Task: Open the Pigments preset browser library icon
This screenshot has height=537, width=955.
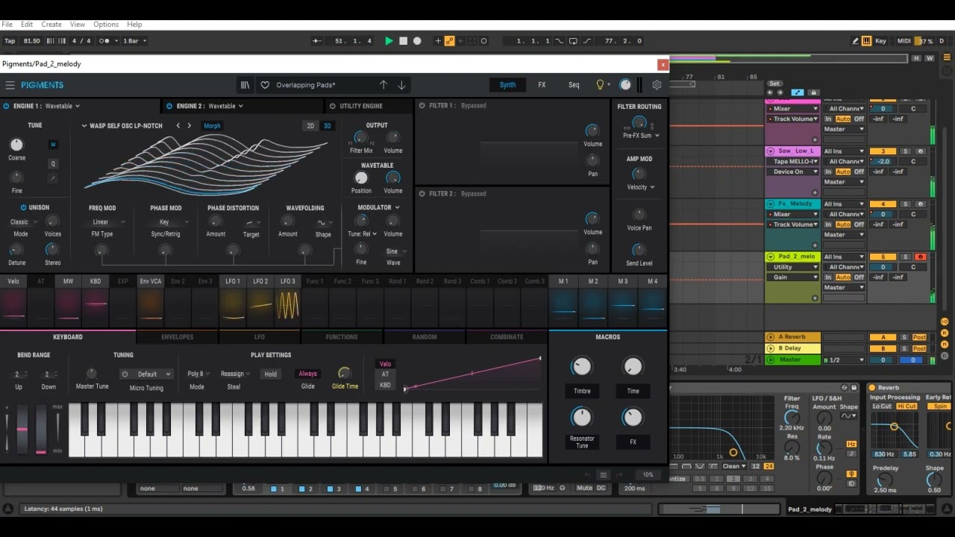Action: [x=245, y=85]
